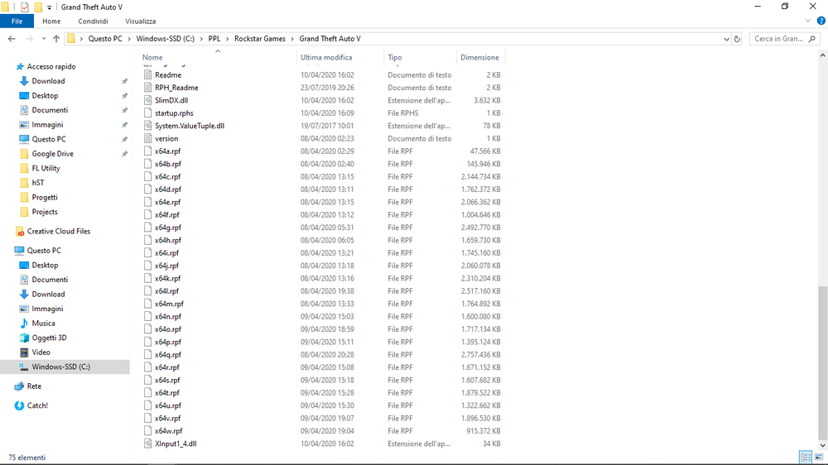Screen dimensions: 828x465
Task: Select the x64a.rpf file icon
Action: 148,151
